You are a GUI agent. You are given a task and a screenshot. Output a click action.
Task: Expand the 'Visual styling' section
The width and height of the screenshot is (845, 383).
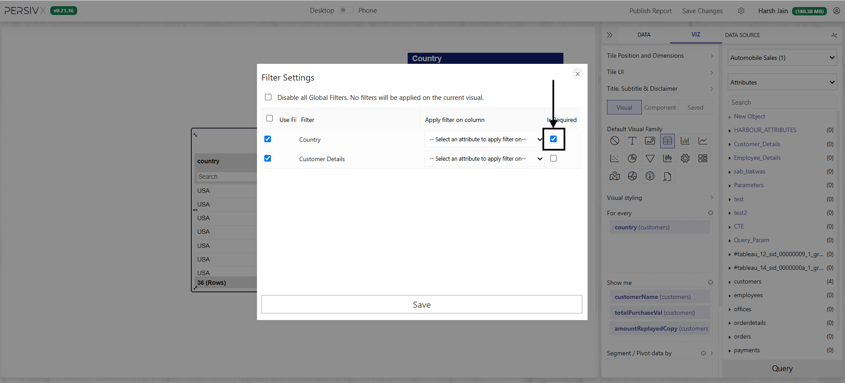pos(660,198)
